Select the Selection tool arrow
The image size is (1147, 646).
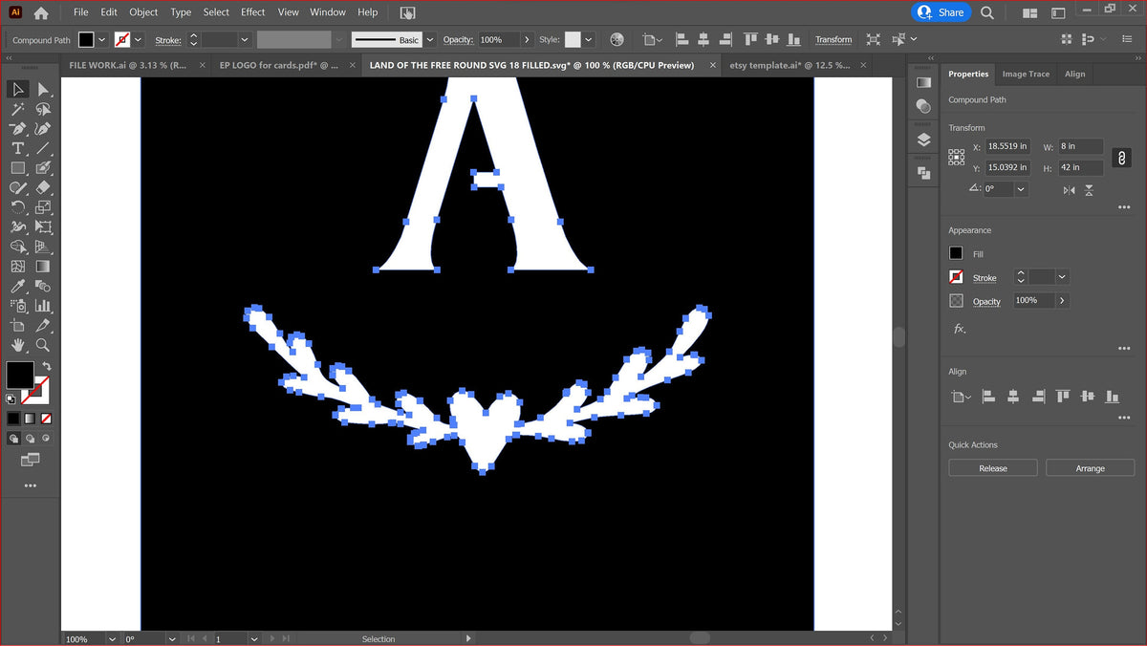tap(18, 89)
